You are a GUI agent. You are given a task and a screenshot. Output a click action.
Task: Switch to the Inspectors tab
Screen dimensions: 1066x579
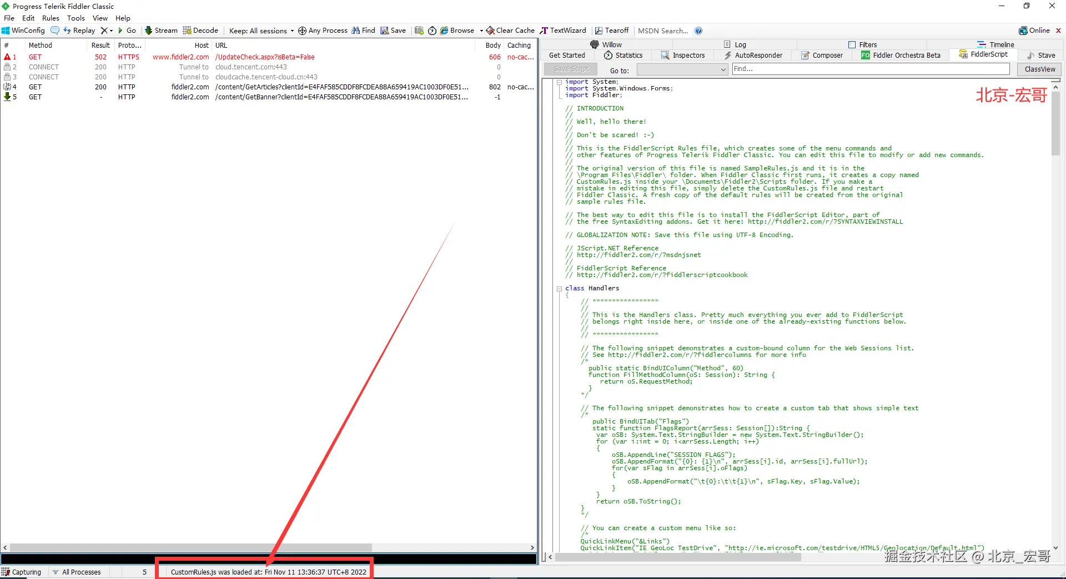[x=682, y=55]
